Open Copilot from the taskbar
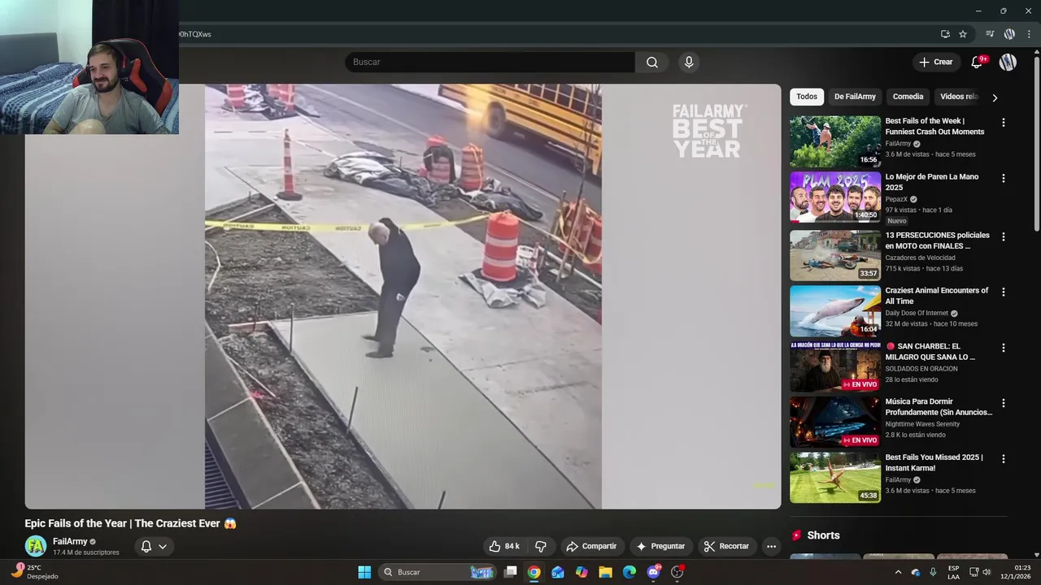The image size is (1041, 585). coord(581,572)
